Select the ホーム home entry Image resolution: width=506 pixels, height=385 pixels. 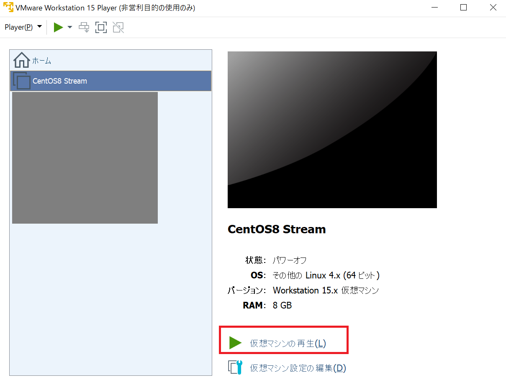tap(110, 61)
